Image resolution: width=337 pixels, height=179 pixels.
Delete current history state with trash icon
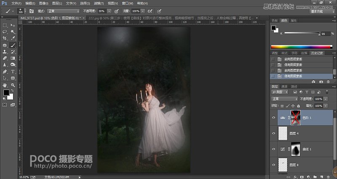point(328,82)
